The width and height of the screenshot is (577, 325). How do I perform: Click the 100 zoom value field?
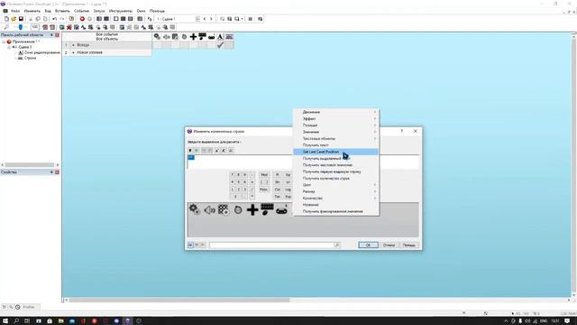pyautogui.click(x=35, y=27)
